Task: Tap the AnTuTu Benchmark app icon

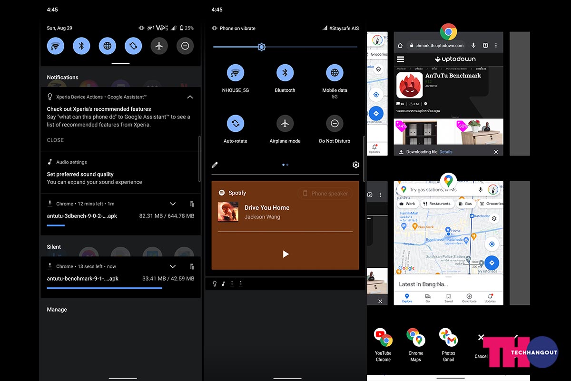Action: 410,85
